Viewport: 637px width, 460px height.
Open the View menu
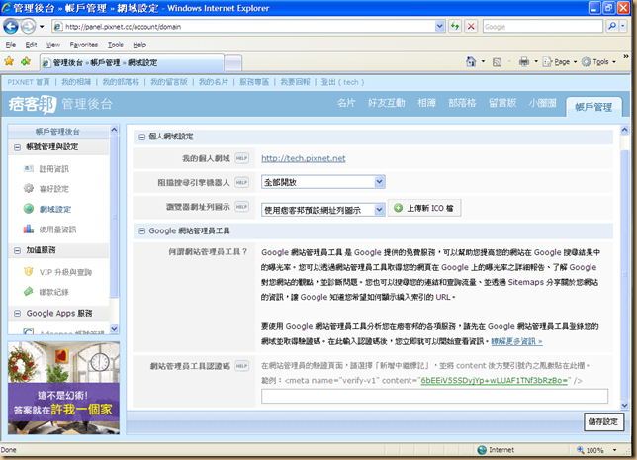pyautogui.click(x=52, y=45)
